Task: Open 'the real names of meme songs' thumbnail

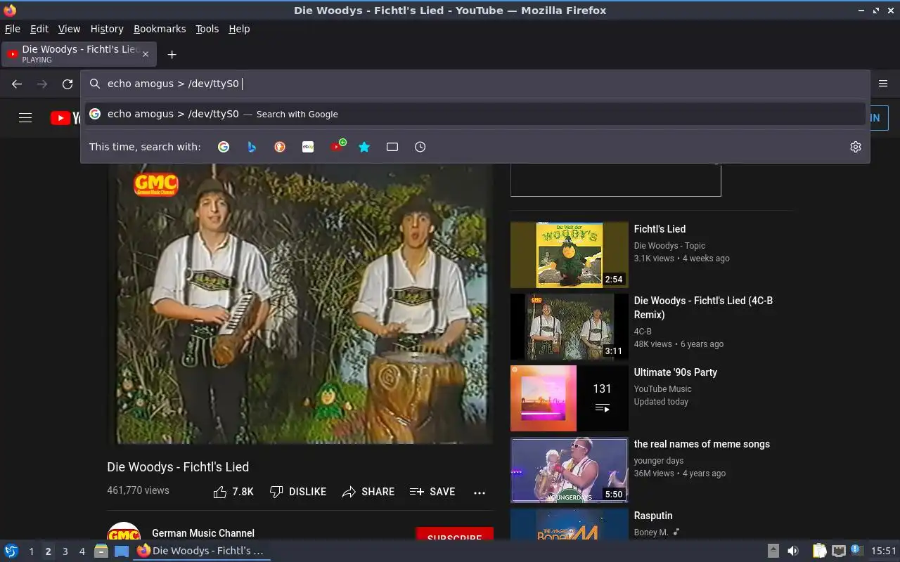Action: (569, 470)
